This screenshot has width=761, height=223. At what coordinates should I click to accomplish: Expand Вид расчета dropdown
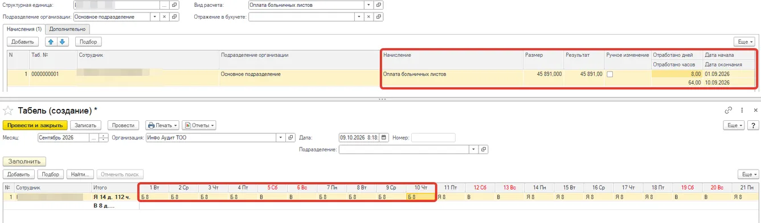pos(369,5)
